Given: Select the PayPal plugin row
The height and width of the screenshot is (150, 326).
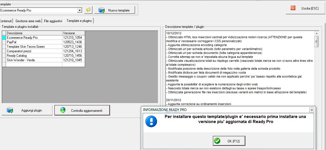Looking at the screenshot, I should 43,42.
